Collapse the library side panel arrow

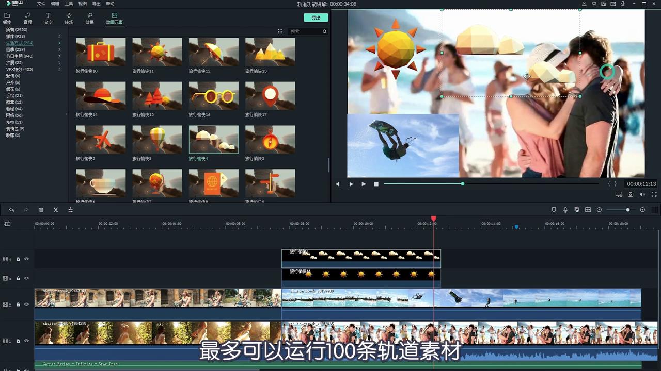pyautogui.click(x=67, y=114)
